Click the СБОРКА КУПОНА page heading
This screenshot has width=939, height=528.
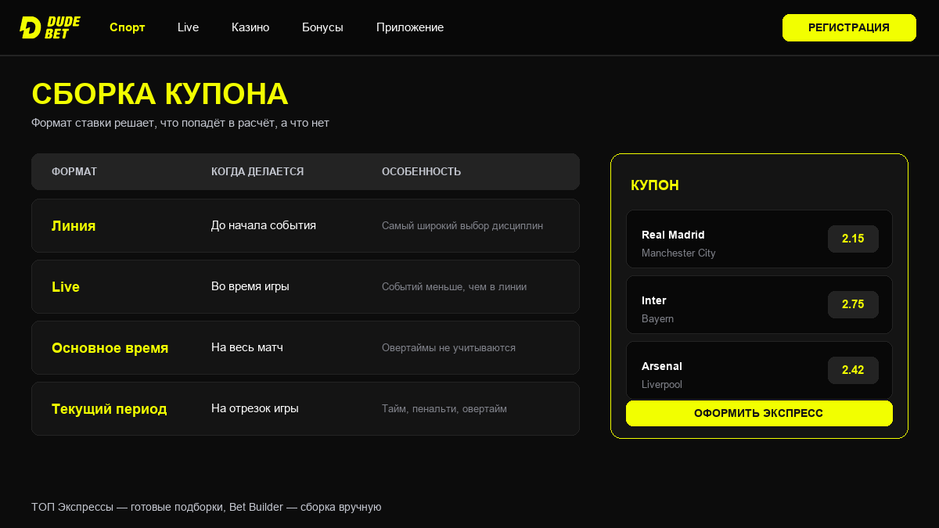click(x=160, y=94)
